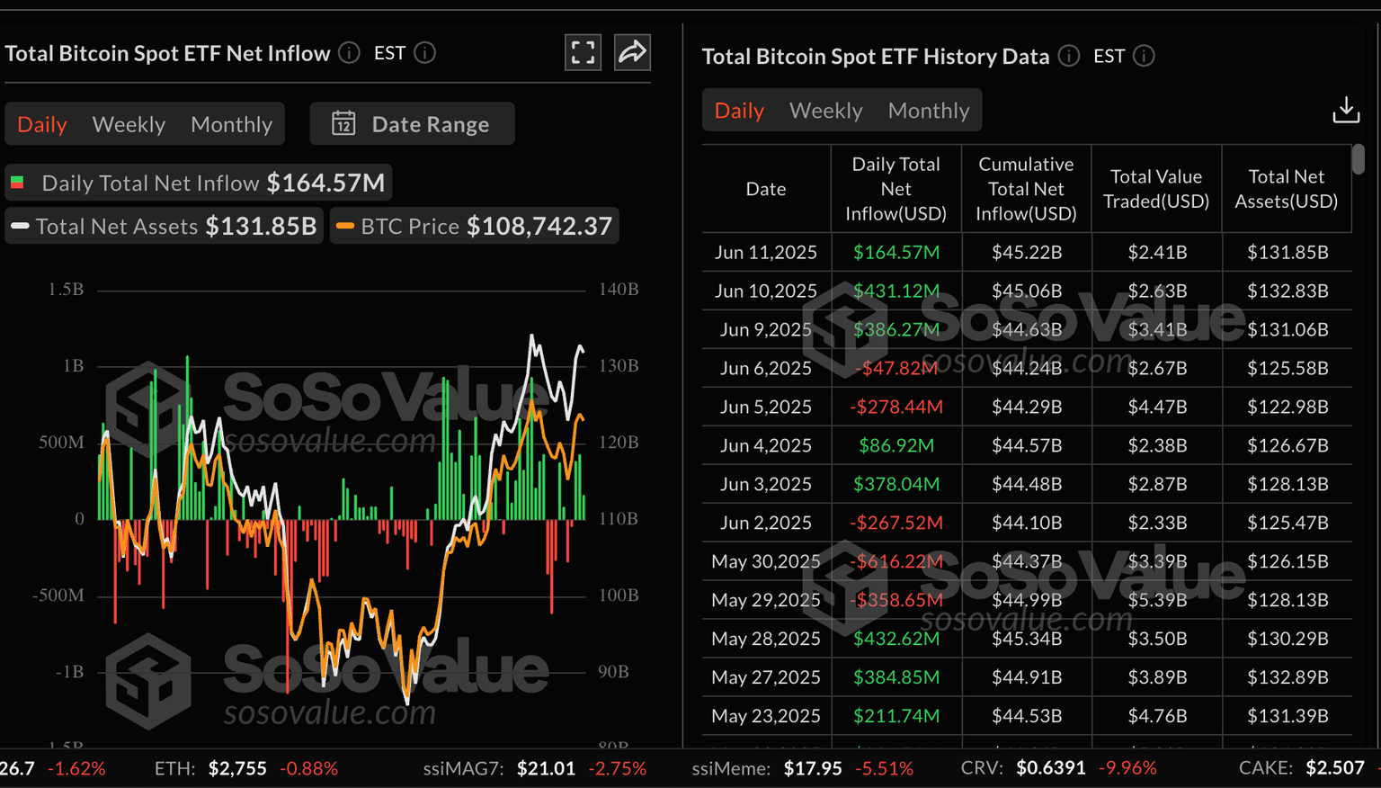Click the fullscreen chart icon
The width and height of the screenshot is (1381, 788).
583,52
